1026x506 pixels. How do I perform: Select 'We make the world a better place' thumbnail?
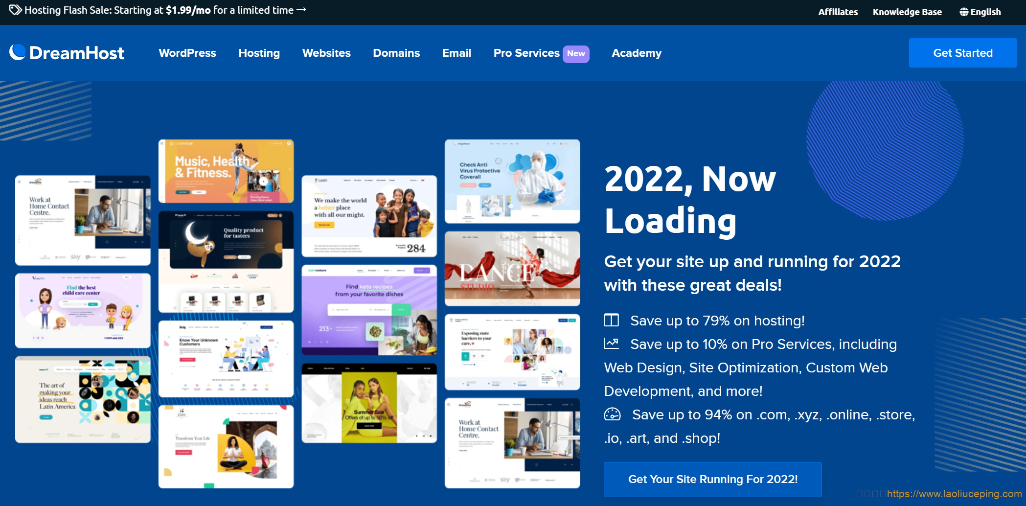pyautogui.click(x=369, y=216)
